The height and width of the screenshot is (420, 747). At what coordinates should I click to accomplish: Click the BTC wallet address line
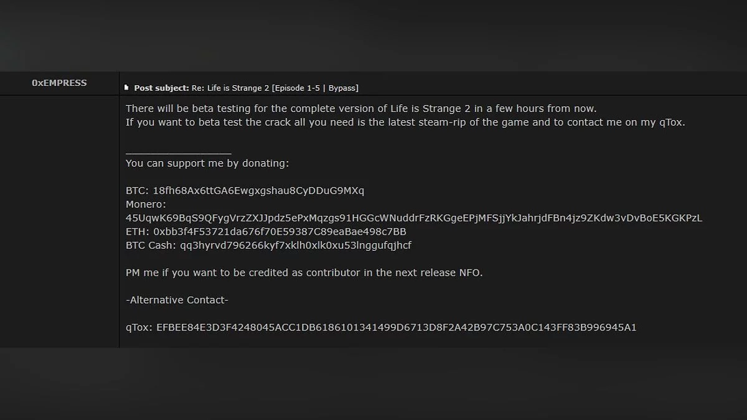coord(245,190)
